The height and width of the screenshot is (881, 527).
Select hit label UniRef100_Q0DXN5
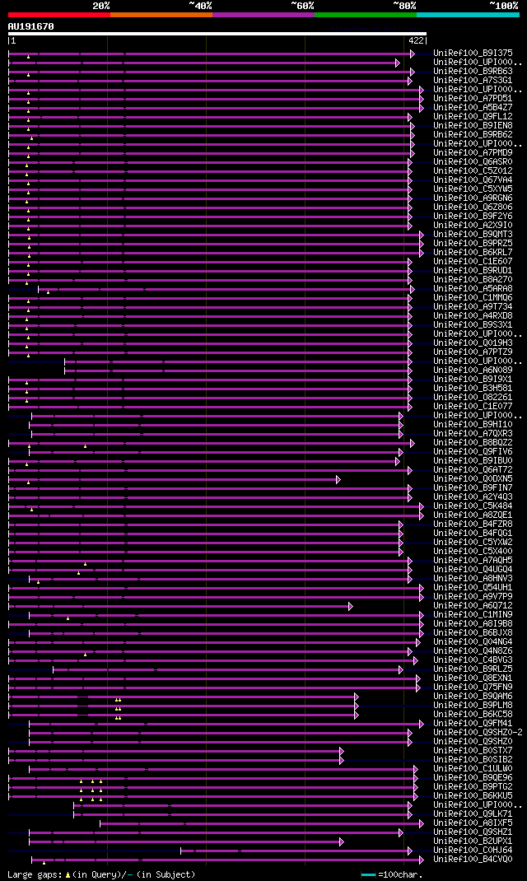(x=473, y=478)
